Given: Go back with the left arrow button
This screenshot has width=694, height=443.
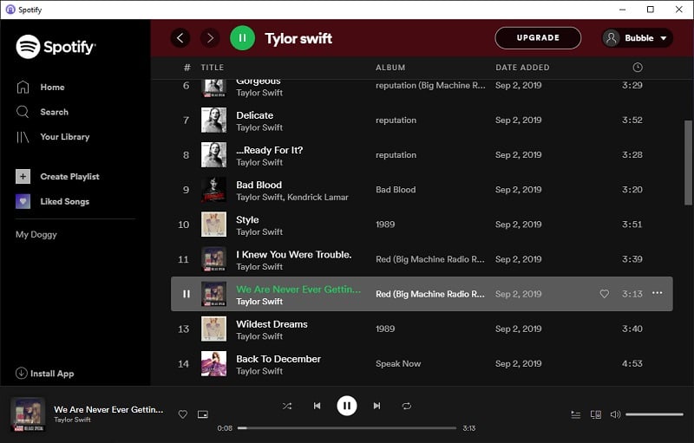Looking at the screenshot, I should pos(180,38).
